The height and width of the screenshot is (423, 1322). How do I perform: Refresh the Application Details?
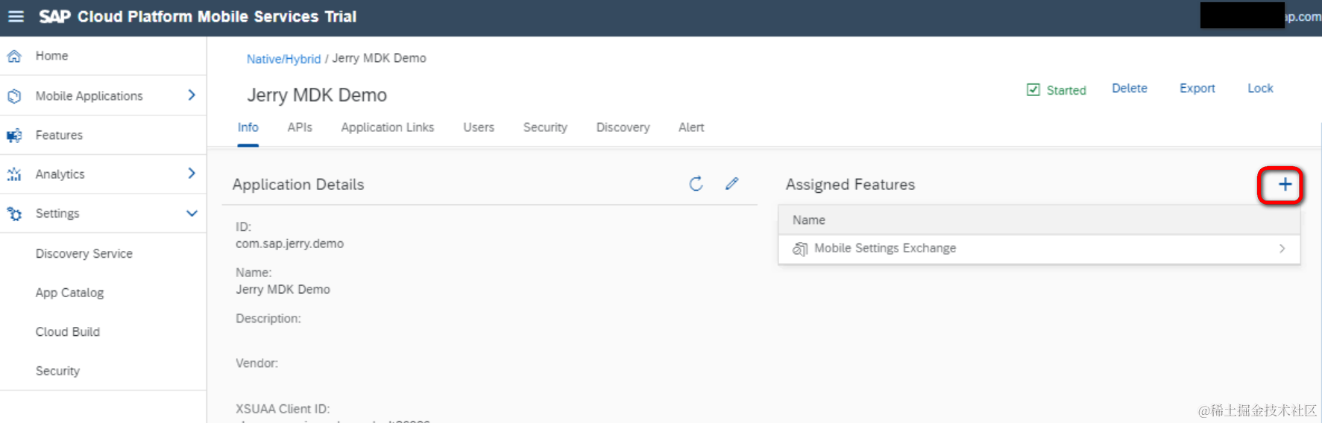pos(696,184)
